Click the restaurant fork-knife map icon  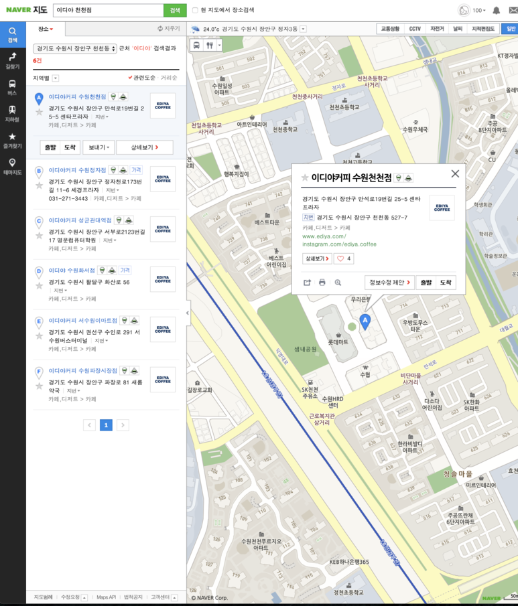click(x=210, y=46)
